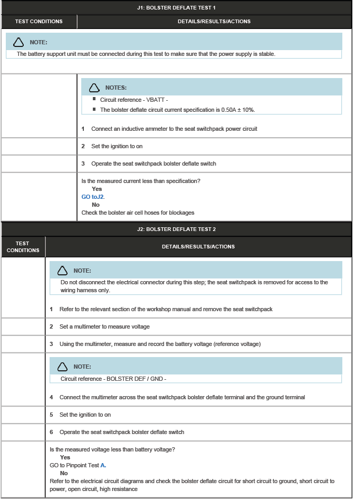The image size is (355, 500).
Task: Click the question Is the measured current less than specification
Action: pos(141,181)
